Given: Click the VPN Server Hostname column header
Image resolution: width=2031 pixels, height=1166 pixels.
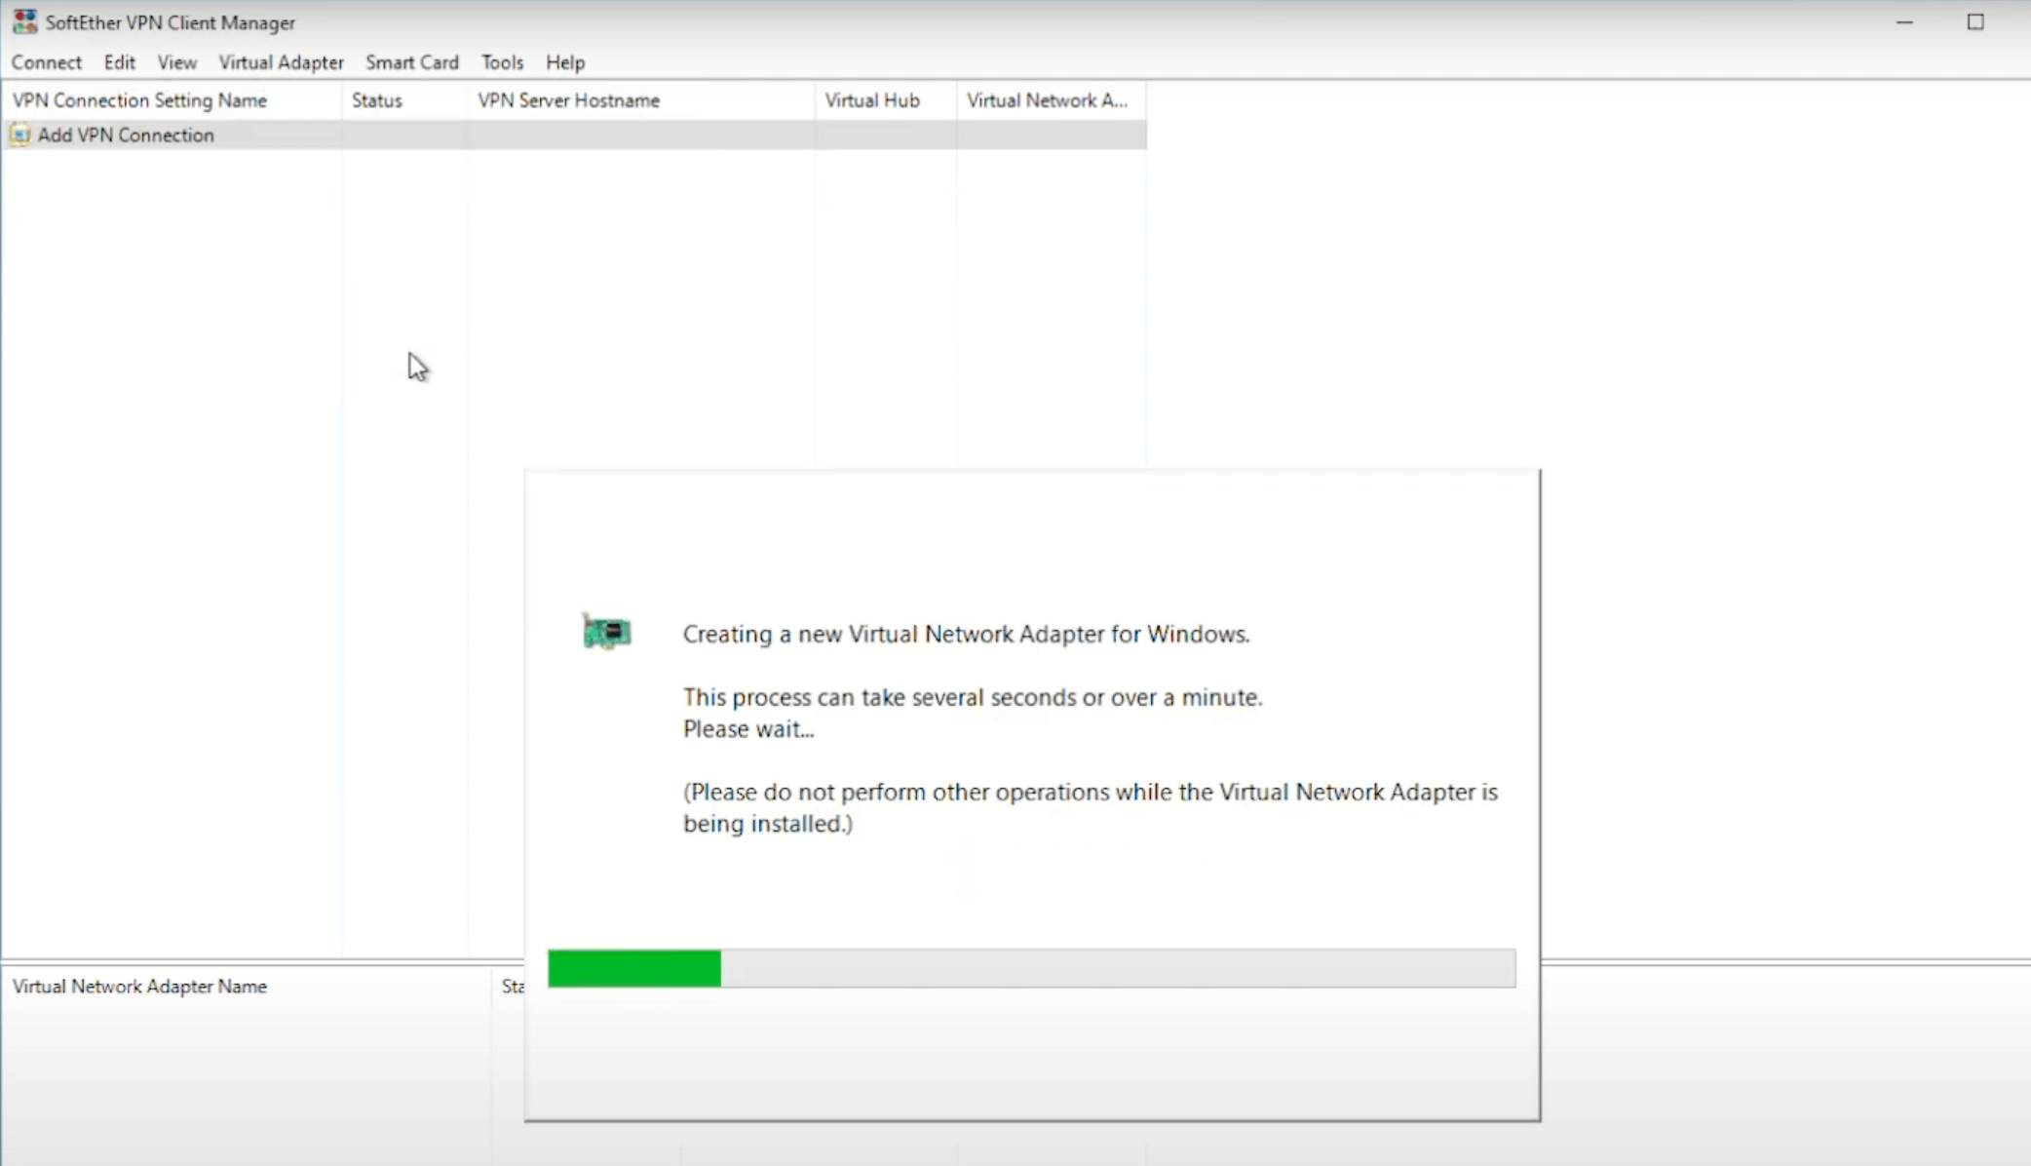Looking at the screenshot, I should coord(569,99).
